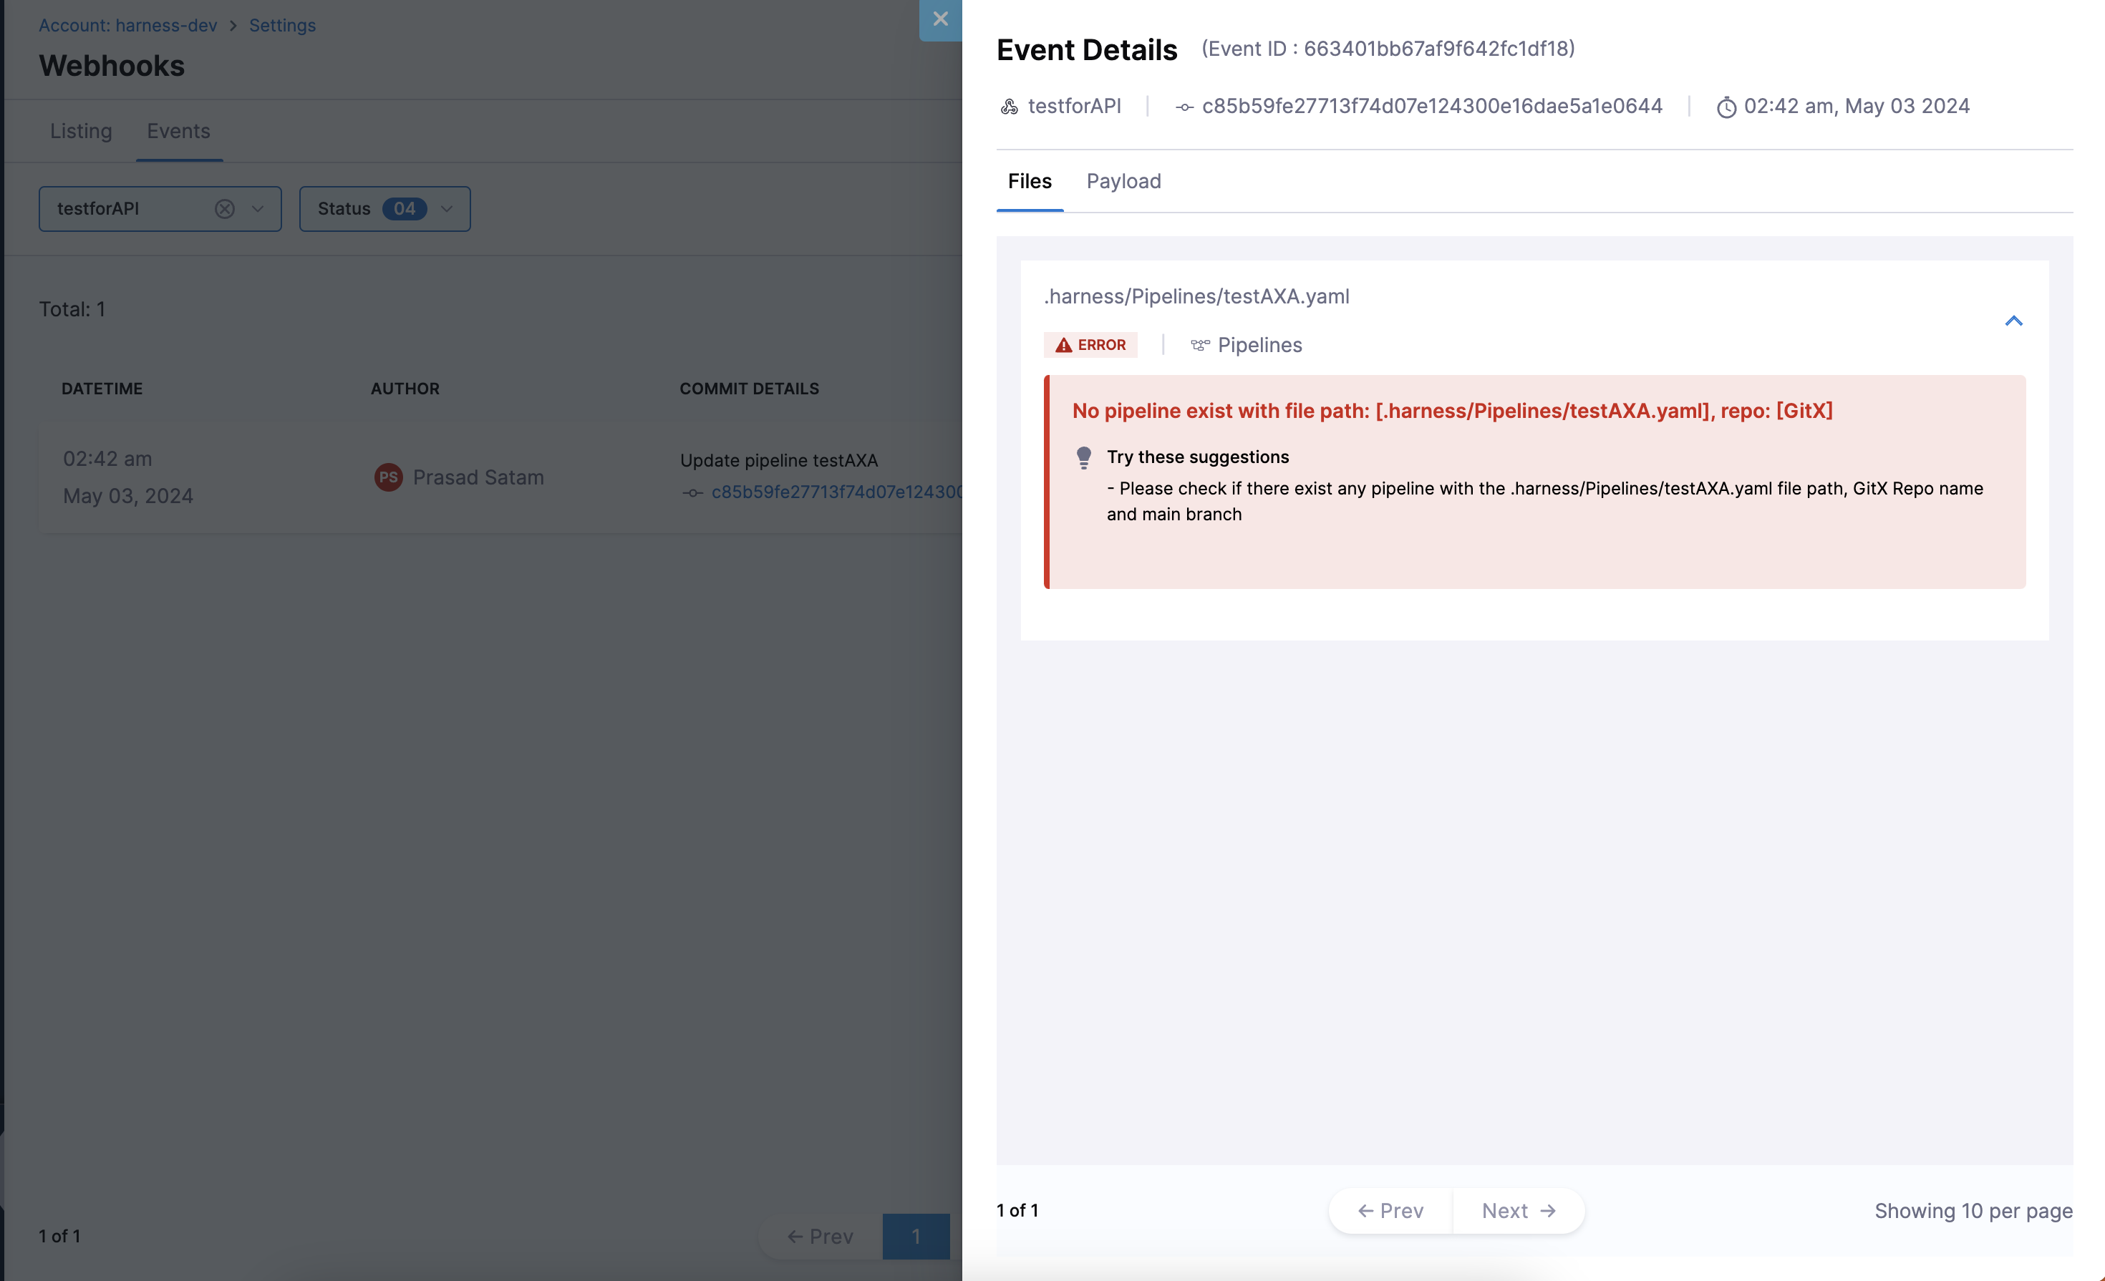2105x1281 pixels.
Task: Open the Status filter dropdown
Action: (446, 209)
